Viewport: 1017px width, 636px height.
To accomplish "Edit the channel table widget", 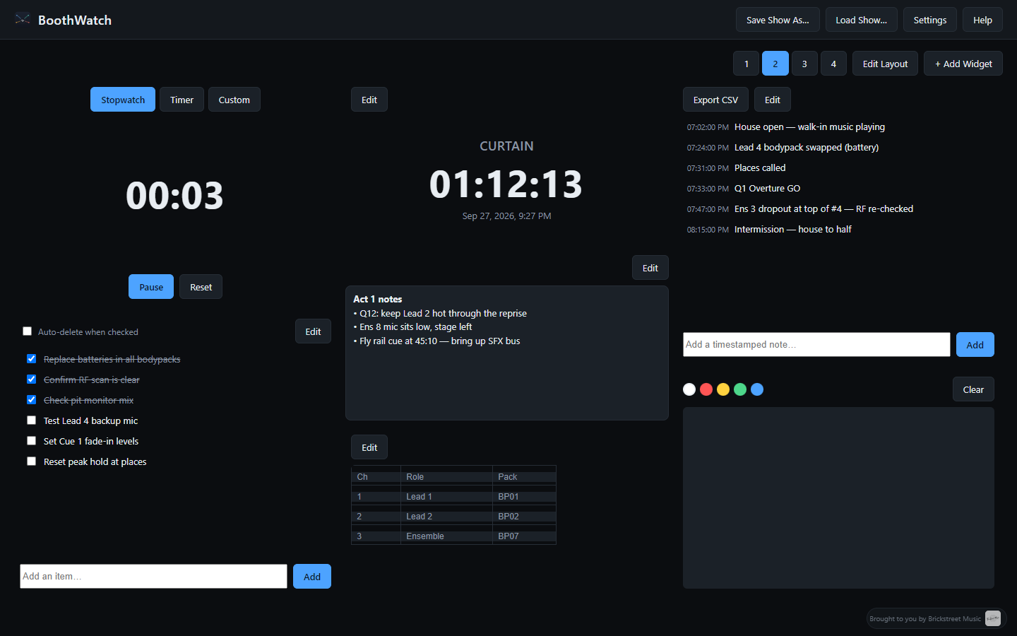I will click(369, 447).
